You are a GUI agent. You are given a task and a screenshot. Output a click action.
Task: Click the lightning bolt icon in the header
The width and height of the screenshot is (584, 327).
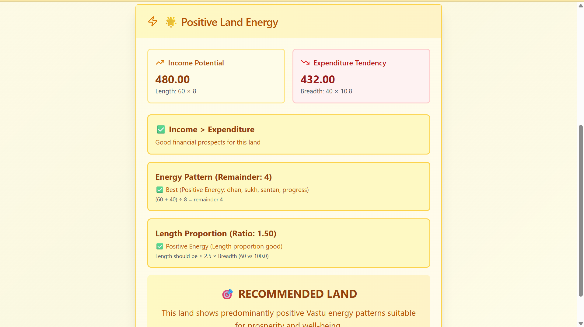(153, 22)
